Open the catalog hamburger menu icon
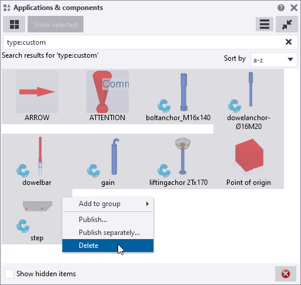The width and height of the screenshot is (301, 285). click(x=265, y=24)
